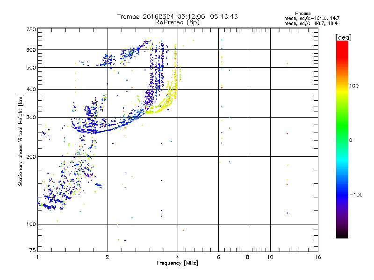
Task: Click the '[deg]' colorbar unit label
Action: [343, 37]
